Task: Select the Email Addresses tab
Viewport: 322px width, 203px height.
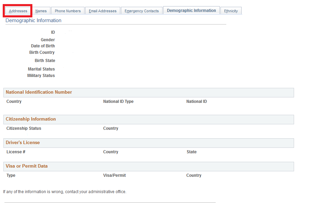Action: pyautogui.click(x=103, y=11)
